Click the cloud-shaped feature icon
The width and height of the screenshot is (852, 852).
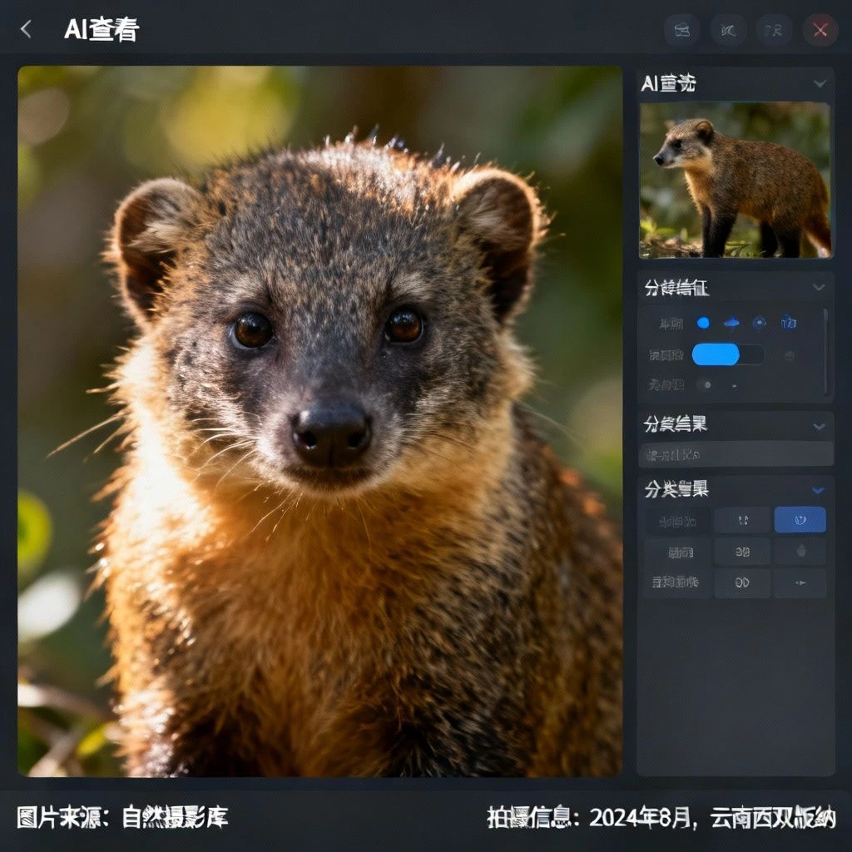point(732,322)
